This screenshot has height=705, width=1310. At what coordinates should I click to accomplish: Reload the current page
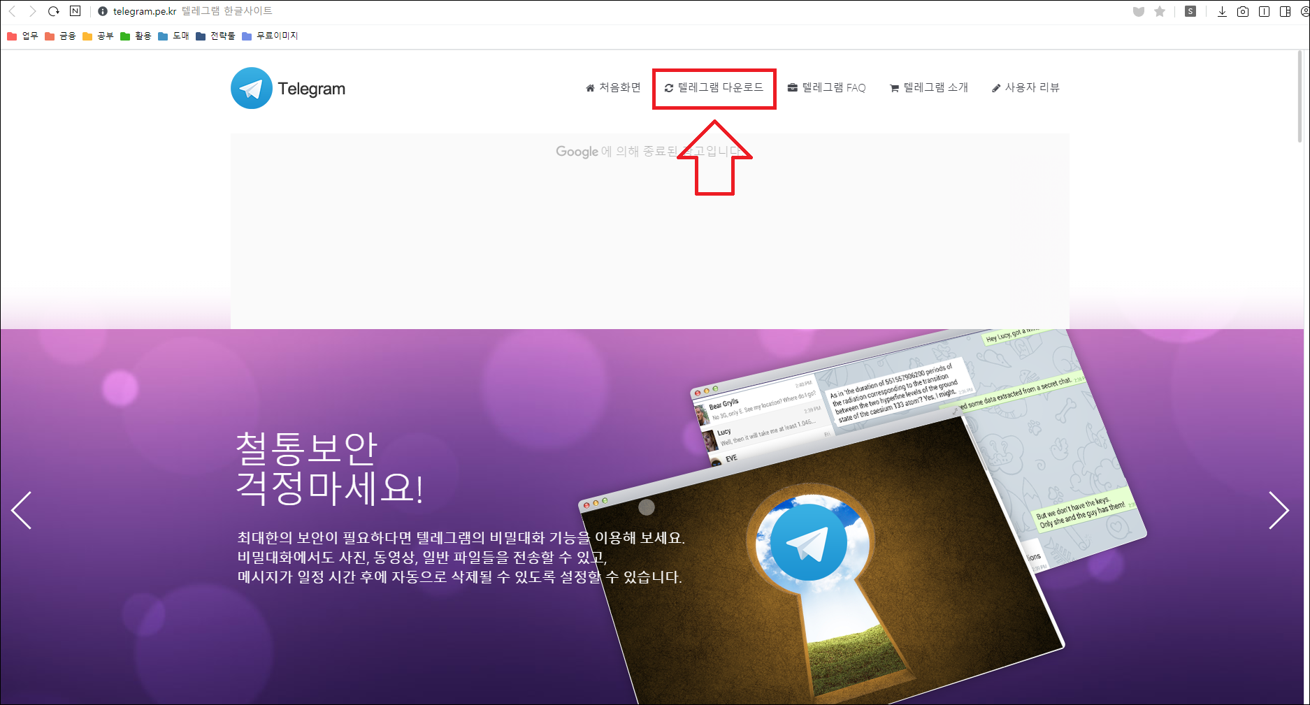pyautogui.click(x=54, y=11)
